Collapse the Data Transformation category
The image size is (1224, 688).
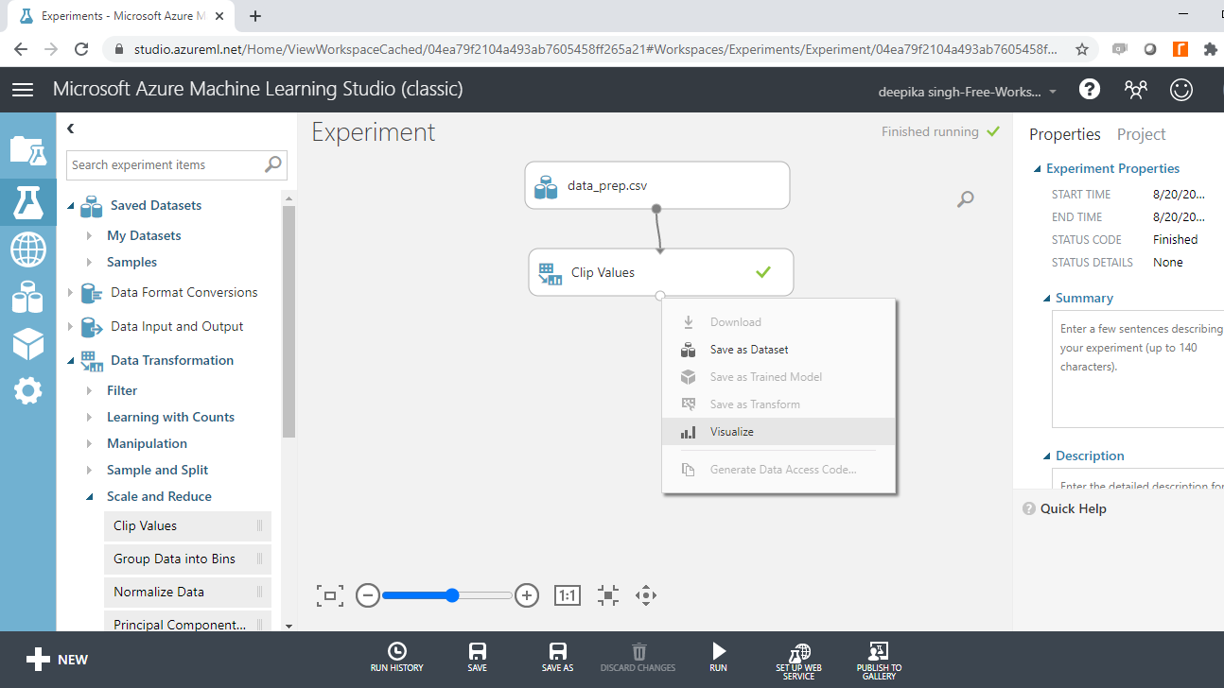click(x=70, y=360)
